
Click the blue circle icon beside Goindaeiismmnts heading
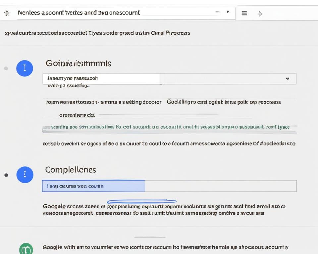[x=25, y=68]
